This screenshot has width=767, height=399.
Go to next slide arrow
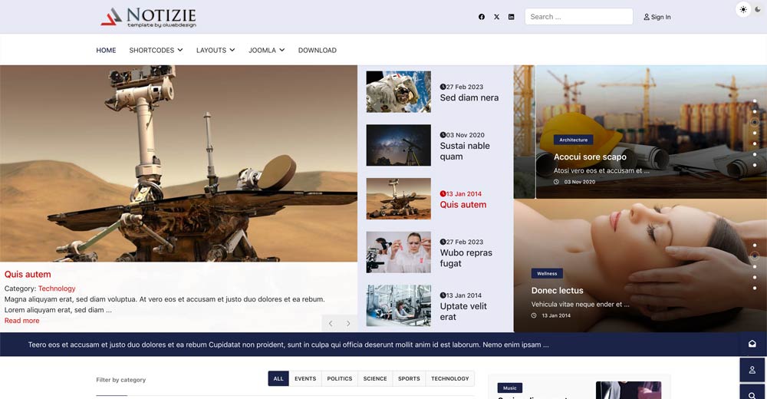[x=348, y=323]
